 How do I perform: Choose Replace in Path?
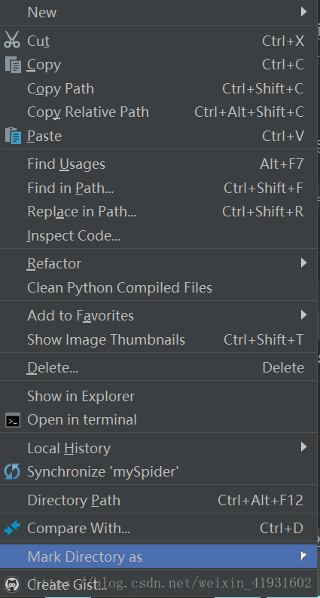pos(158,212)
